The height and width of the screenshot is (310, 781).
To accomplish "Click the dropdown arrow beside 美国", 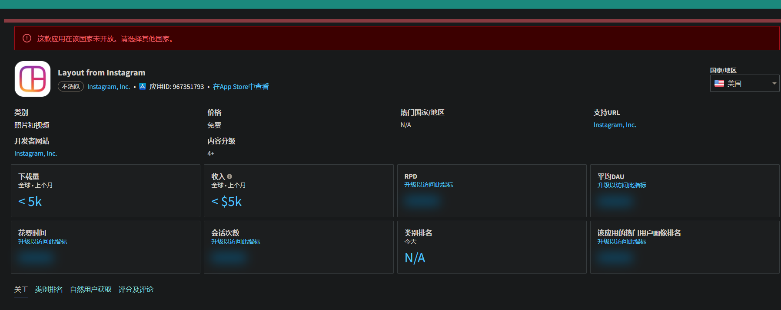I will [x=774, y=83].
